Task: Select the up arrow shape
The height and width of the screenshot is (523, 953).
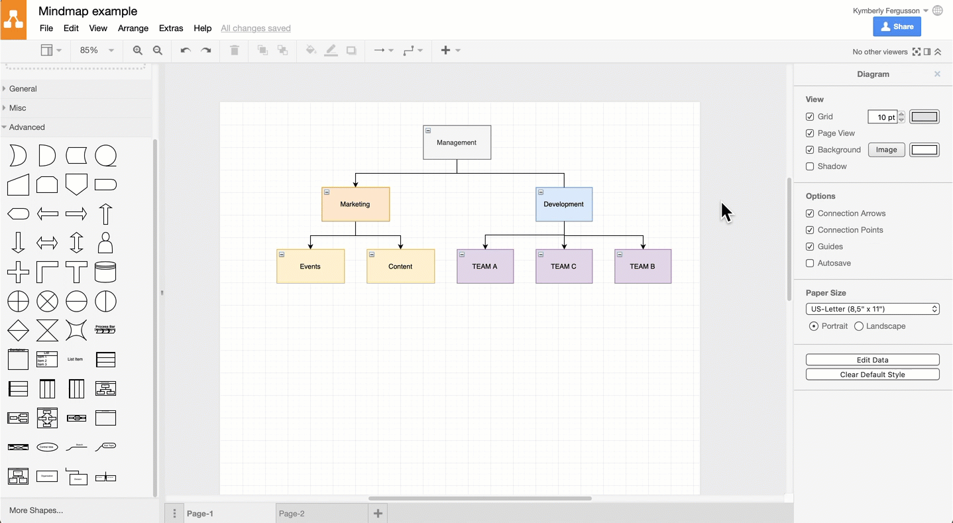Action: pyautogui.click(x=105, y=213)
